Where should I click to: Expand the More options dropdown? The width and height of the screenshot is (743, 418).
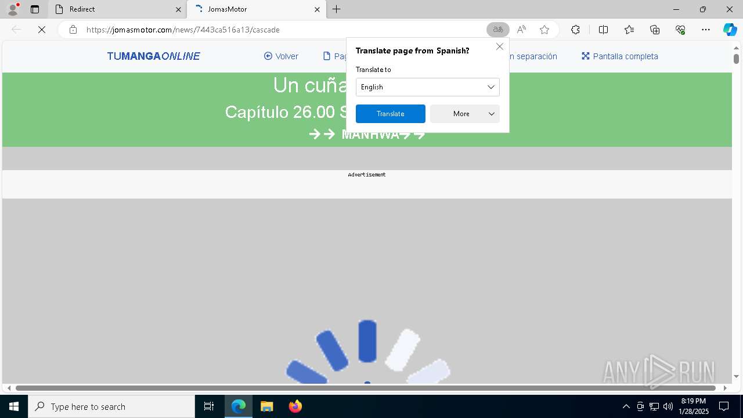point(465,114)
